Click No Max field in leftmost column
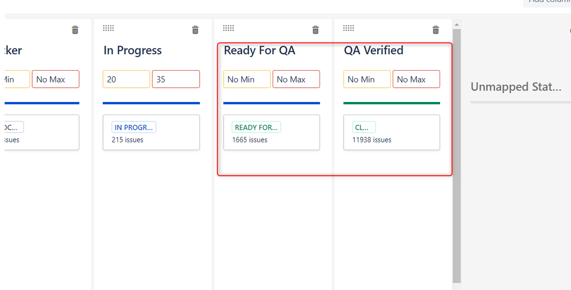The width and height of the screenshot is (571, 290). tap(55, 79)
